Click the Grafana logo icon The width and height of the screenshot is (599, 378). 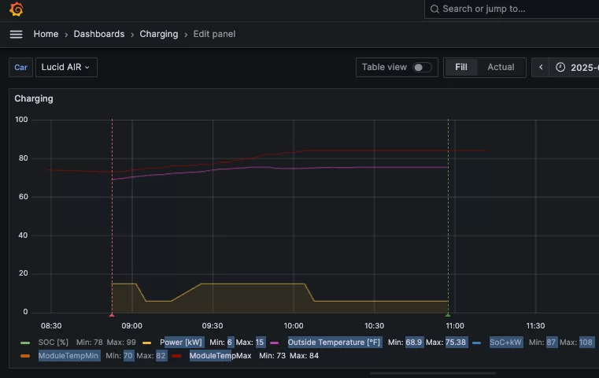tap(17, 9)
